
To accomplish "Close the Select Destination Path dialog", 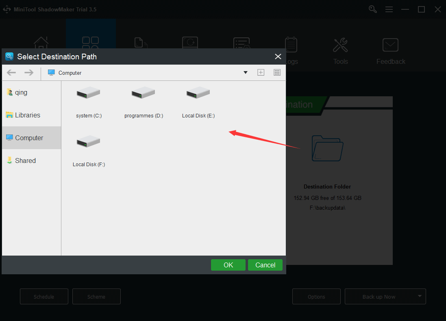I will pos(278,56).
